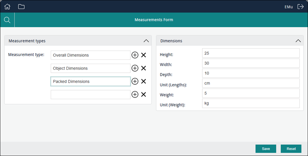Add row after Object Dimensions

pyautogui.click(x=135, y=68)
